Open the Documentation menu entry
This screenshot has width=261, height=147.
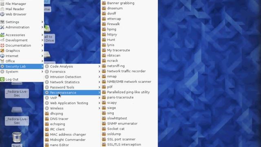tap(22, 45)
